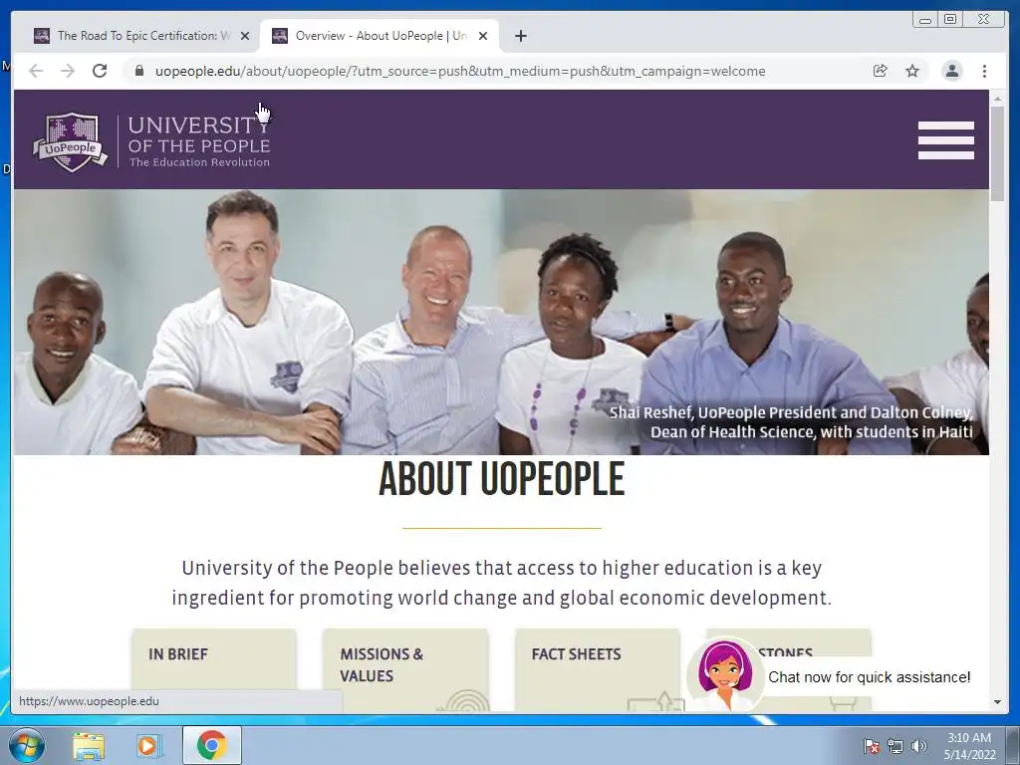Click the date 5/14/2022 in the tray
This screenshot has height=765, width=1020.
(x=970, y=755)
